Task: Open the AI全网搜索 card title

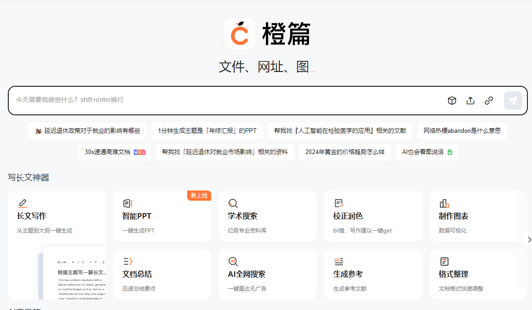Action: [247, 274]
